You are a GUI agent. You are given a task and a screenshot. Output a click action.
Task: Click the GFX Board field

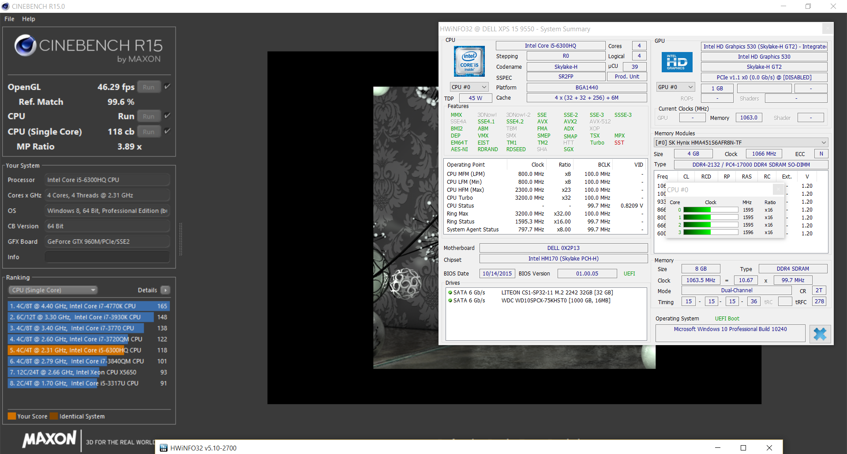point(107,242)
